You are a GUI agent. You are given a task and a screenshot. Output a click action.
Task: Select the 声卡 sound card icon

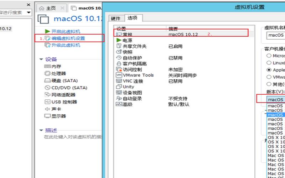click(x=47, y=109)
